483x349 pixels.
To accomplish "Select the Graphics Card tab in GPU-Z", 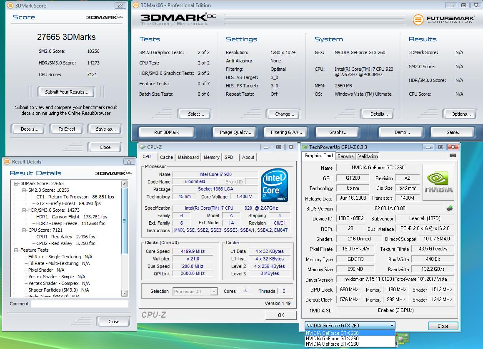I will (318, 156).
